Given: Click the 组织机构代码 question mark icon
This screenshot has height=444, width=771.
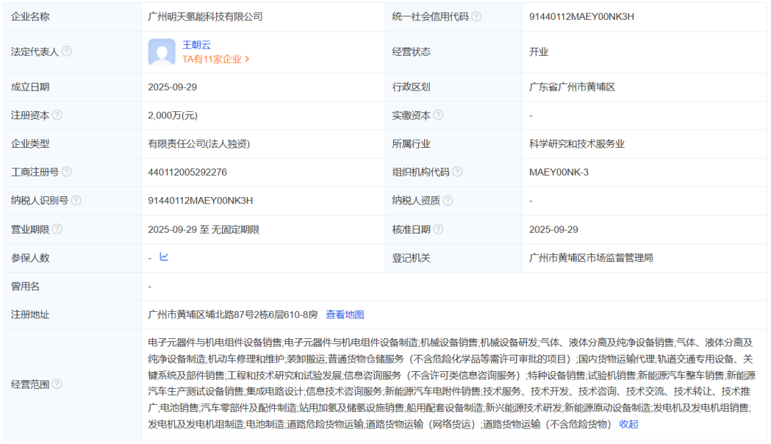Looking at the screenshot, I should click(458, 172).
